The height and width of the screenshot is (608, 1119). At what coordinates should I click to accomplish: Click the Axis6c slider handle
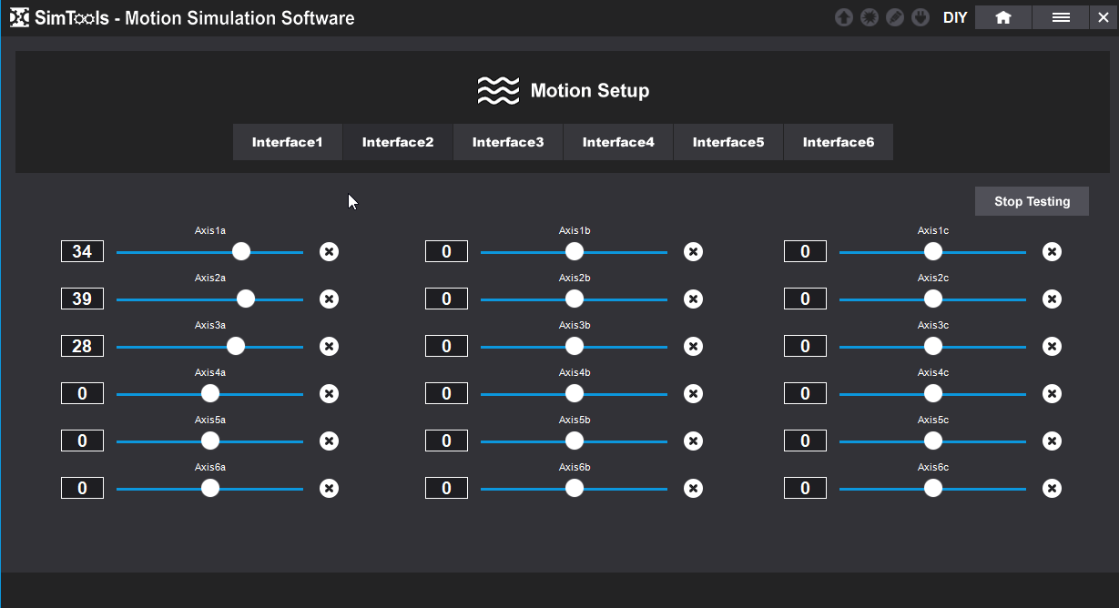coord(933,488)
